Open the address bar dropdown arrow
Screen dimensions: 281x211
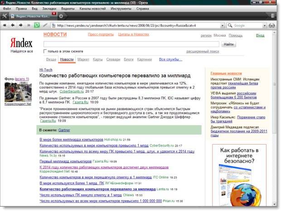222,26
